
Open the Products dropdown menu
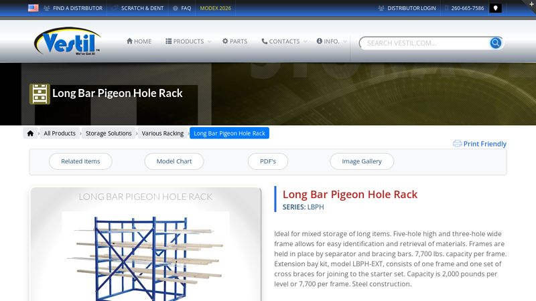[x=188, y=41]
